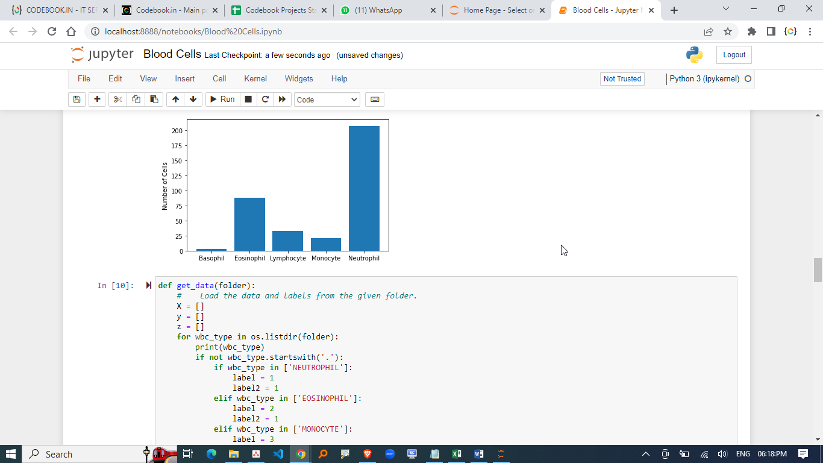Screen dimensions: 823x463
Task: Click the Not Trusted button
Action: (622, 79)
